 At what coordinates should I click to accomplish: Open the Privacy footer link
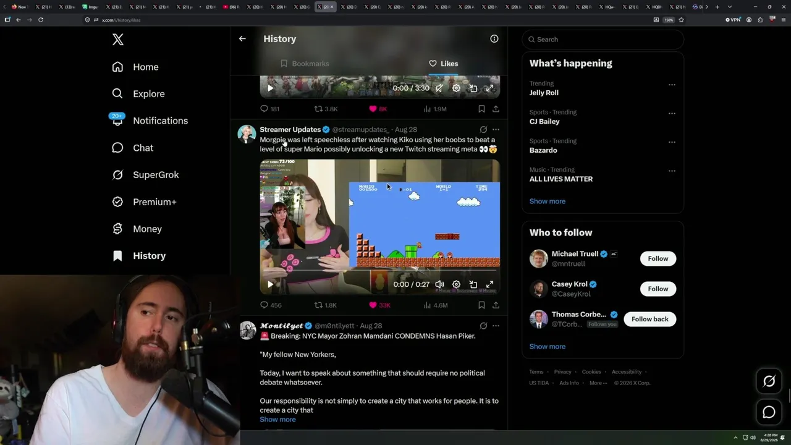[x=562, y=372]
